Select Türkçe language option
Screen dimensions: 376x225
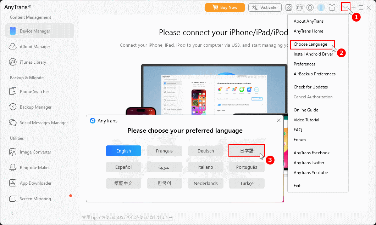click(x=247, y=183)
